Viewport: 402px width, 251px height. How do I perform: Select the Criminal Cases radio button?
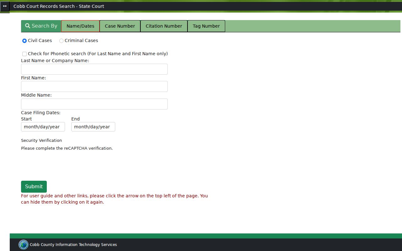(x=61, y=41)
